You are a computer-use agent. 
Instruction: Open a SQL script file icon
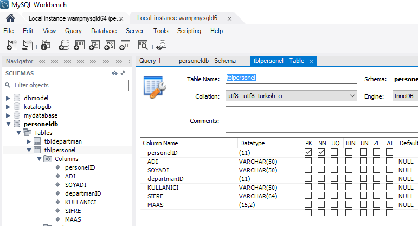tap(27, 45)
